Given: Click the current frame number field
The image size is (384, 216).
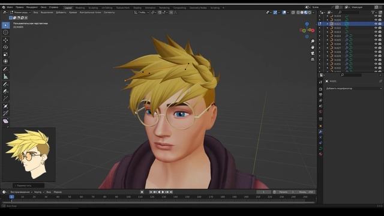Looking at the screenshot, I should [264, 192].
